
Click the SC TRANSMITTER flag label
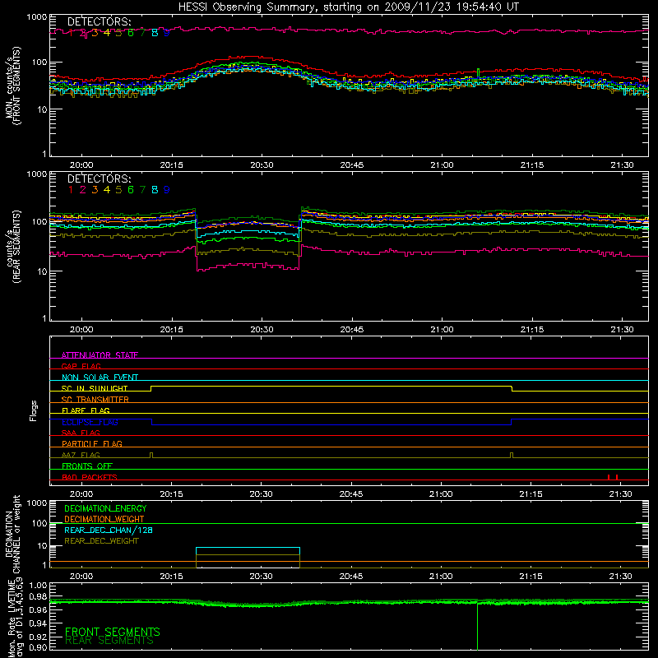(95, 400)
